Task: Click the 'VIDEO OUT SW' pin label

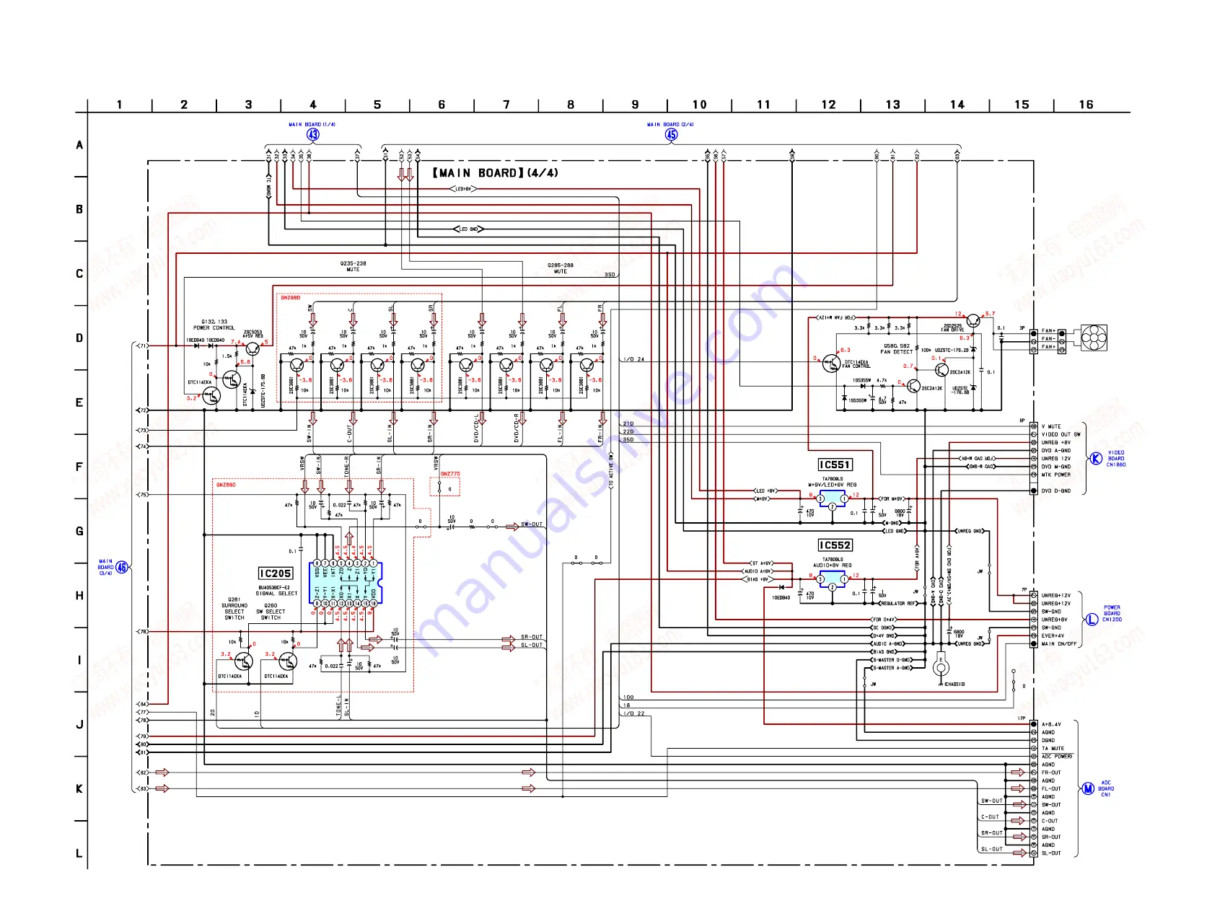Action: coord(1060,434)
